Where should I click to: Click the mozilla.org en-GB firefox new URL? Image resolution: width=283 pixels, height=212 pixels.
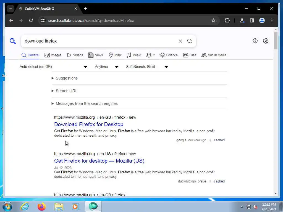[x=95, y=117]
